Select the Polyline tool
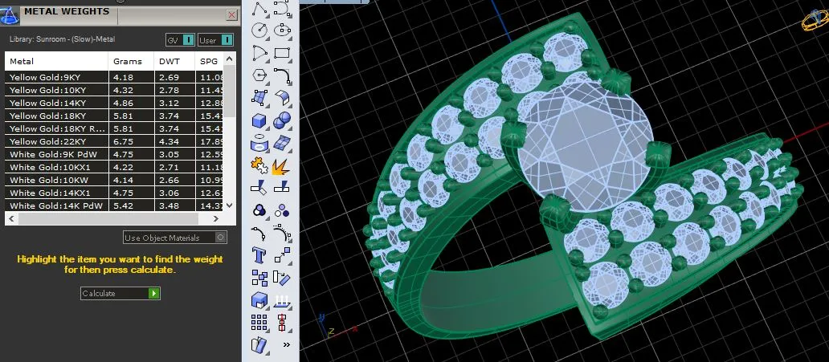 coord(259,9)
